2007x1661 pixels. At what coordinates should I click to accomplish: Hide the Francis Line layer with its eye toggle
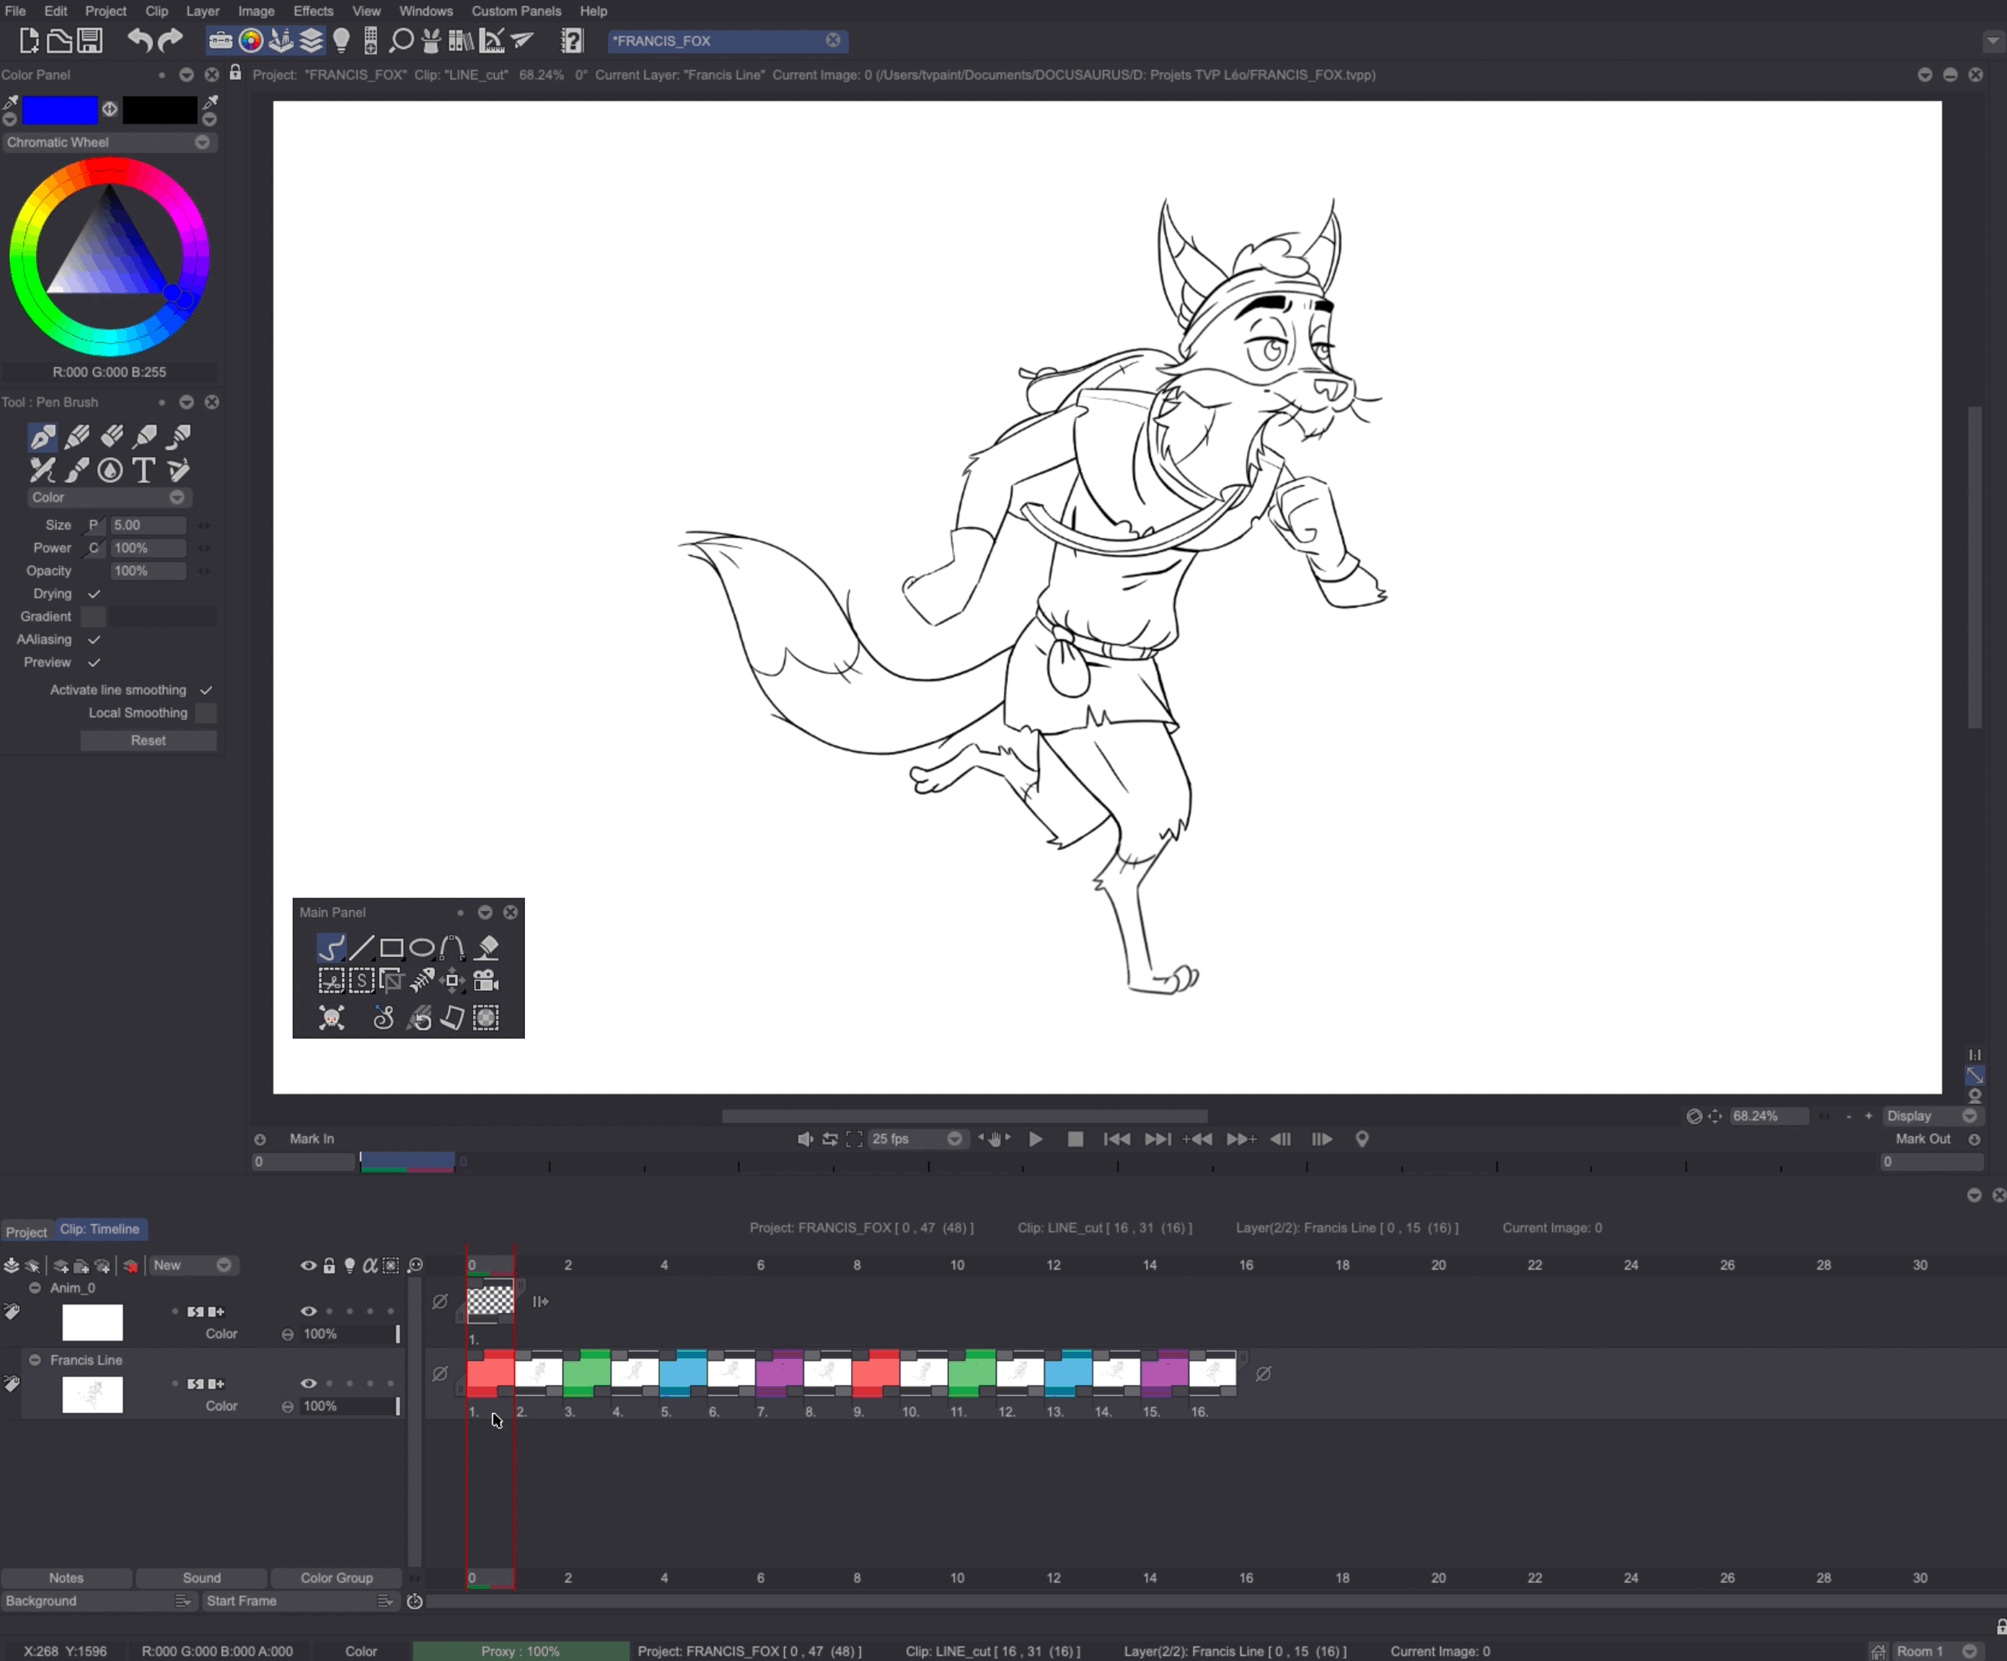pyautogui.click(x=309, y=1383)
